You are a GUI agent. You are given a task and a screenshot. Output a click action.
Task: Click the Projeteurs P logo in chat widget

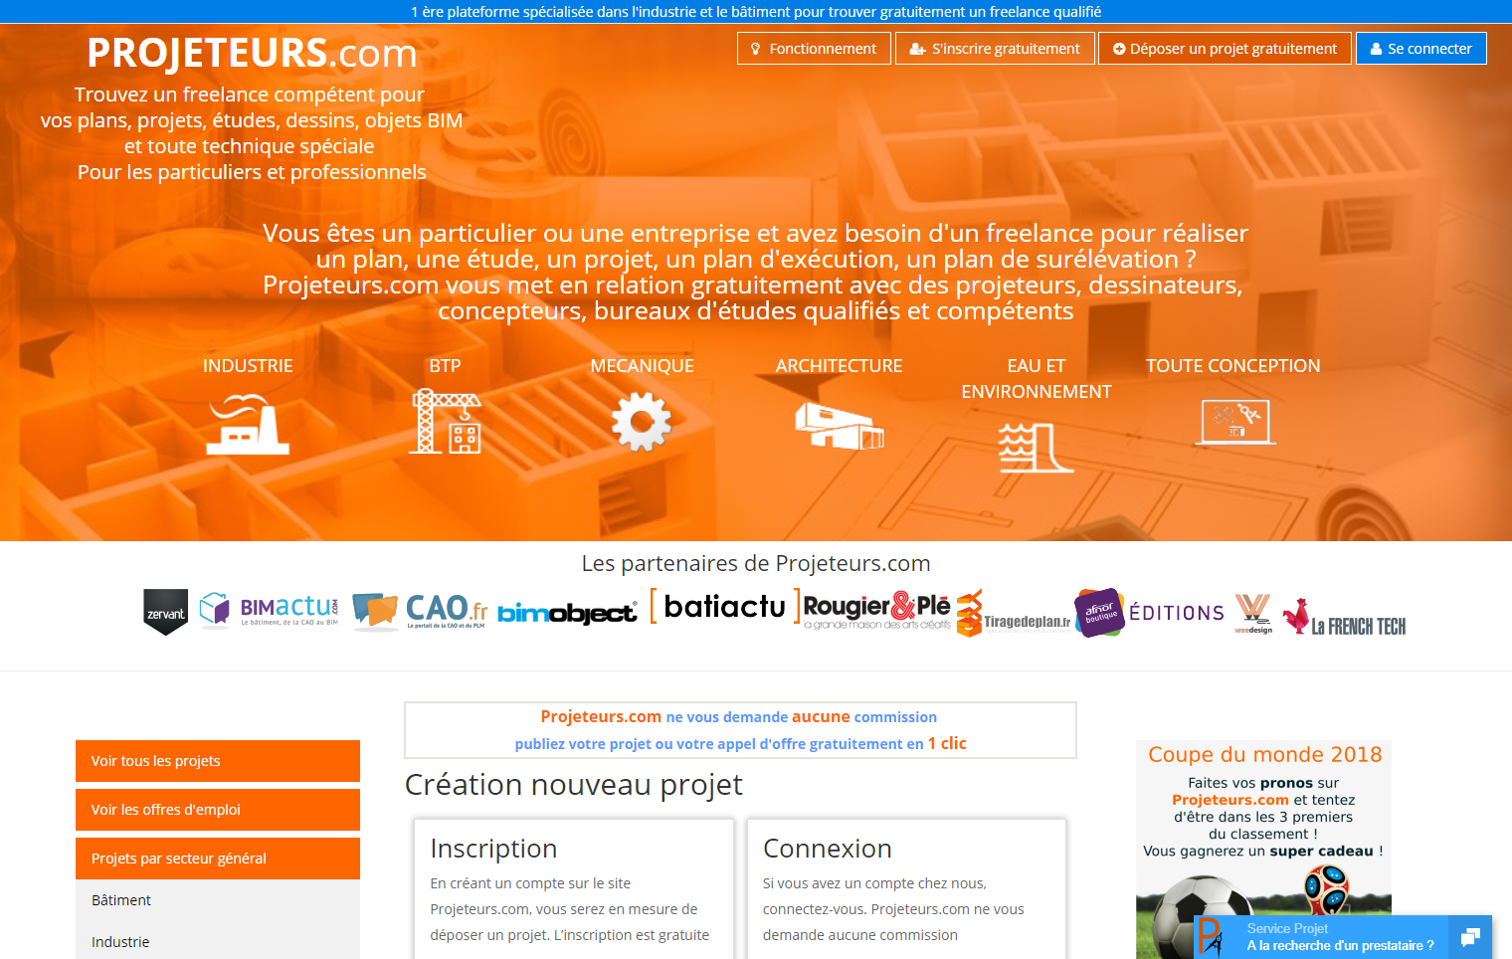click(x=1211, y=937)
